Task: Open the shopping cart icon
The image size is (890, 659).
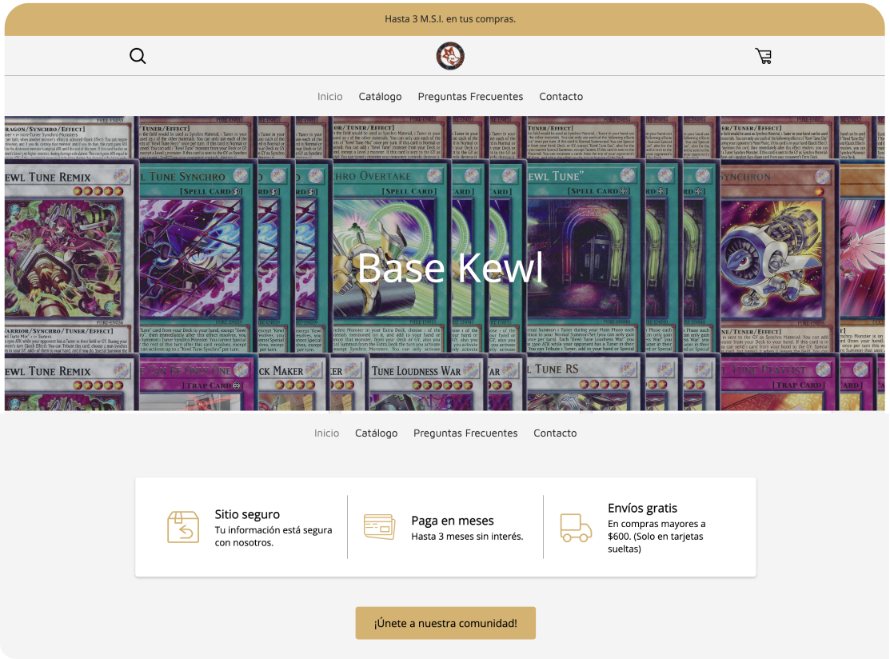Action: click(764, 56)
